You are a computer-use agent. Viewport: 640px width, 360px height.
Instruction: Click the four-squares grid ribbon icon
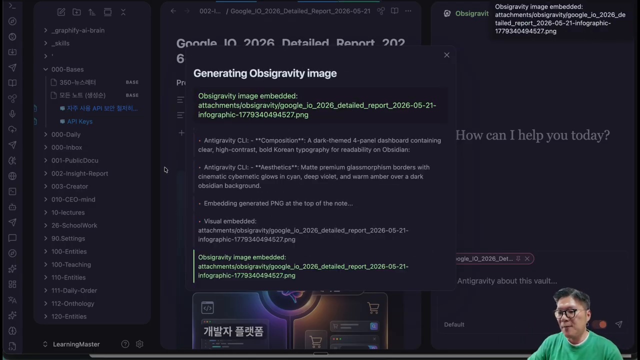[x=12, y=284]
